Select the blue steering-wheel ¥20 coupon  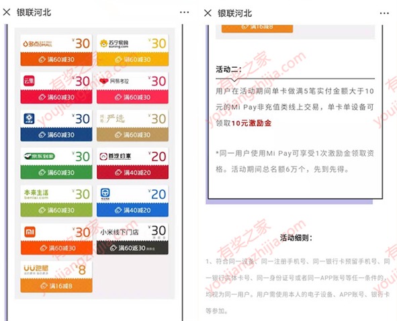[132, 201]
